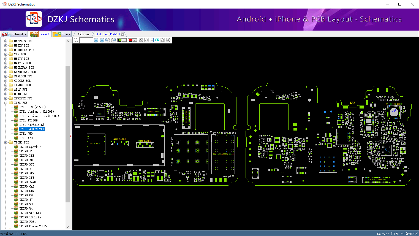Open the green color dropdown arrow
419x236 pixels.
click(x=124, y=40)
